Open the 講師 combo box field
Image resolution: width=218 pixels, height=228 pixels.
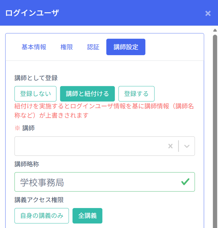90,146
